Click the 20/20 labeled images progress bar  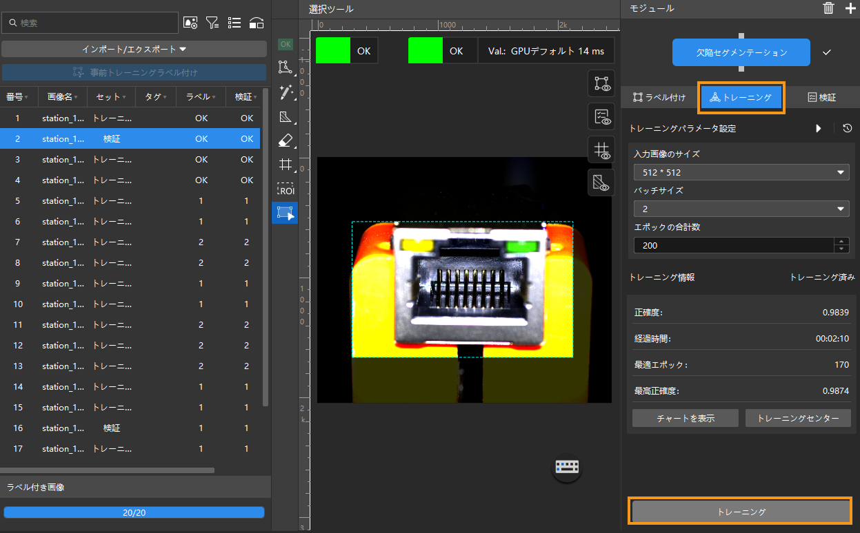point(134,512)
